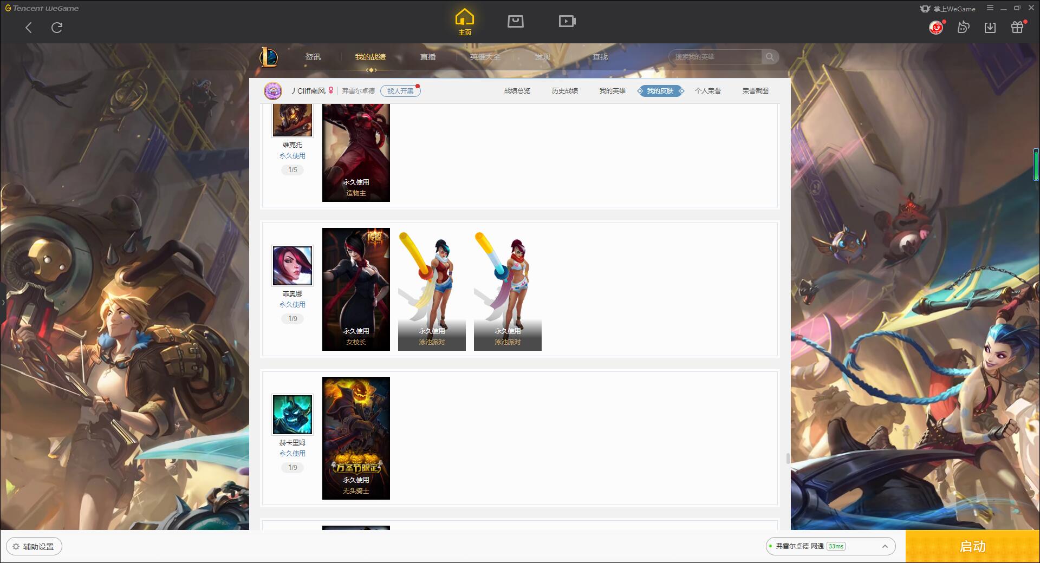
Task: View the second 泳池派对 skin with the pink scarf
Action: [x=508, y=289]
